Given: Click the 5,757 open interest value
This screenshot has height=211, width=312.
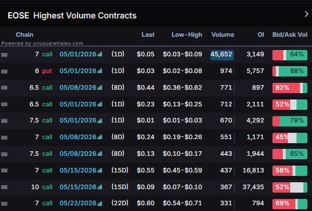Looking at the screenshot, I should pos(255,71).
